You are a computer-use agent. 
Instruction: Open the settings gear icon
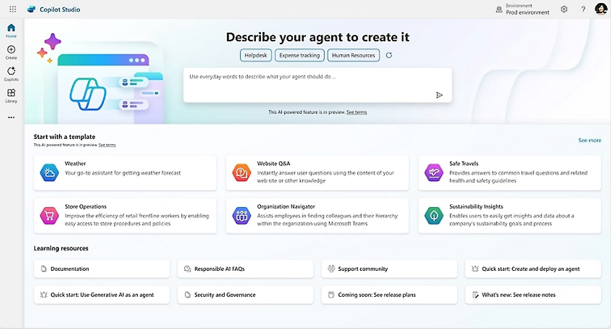tap(564, 9)
